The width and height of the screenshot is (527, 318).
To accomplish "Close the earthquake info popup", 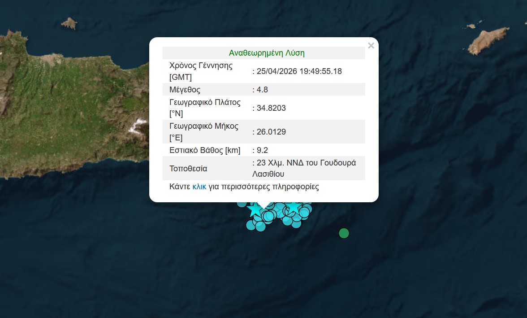I will [371, 45].
